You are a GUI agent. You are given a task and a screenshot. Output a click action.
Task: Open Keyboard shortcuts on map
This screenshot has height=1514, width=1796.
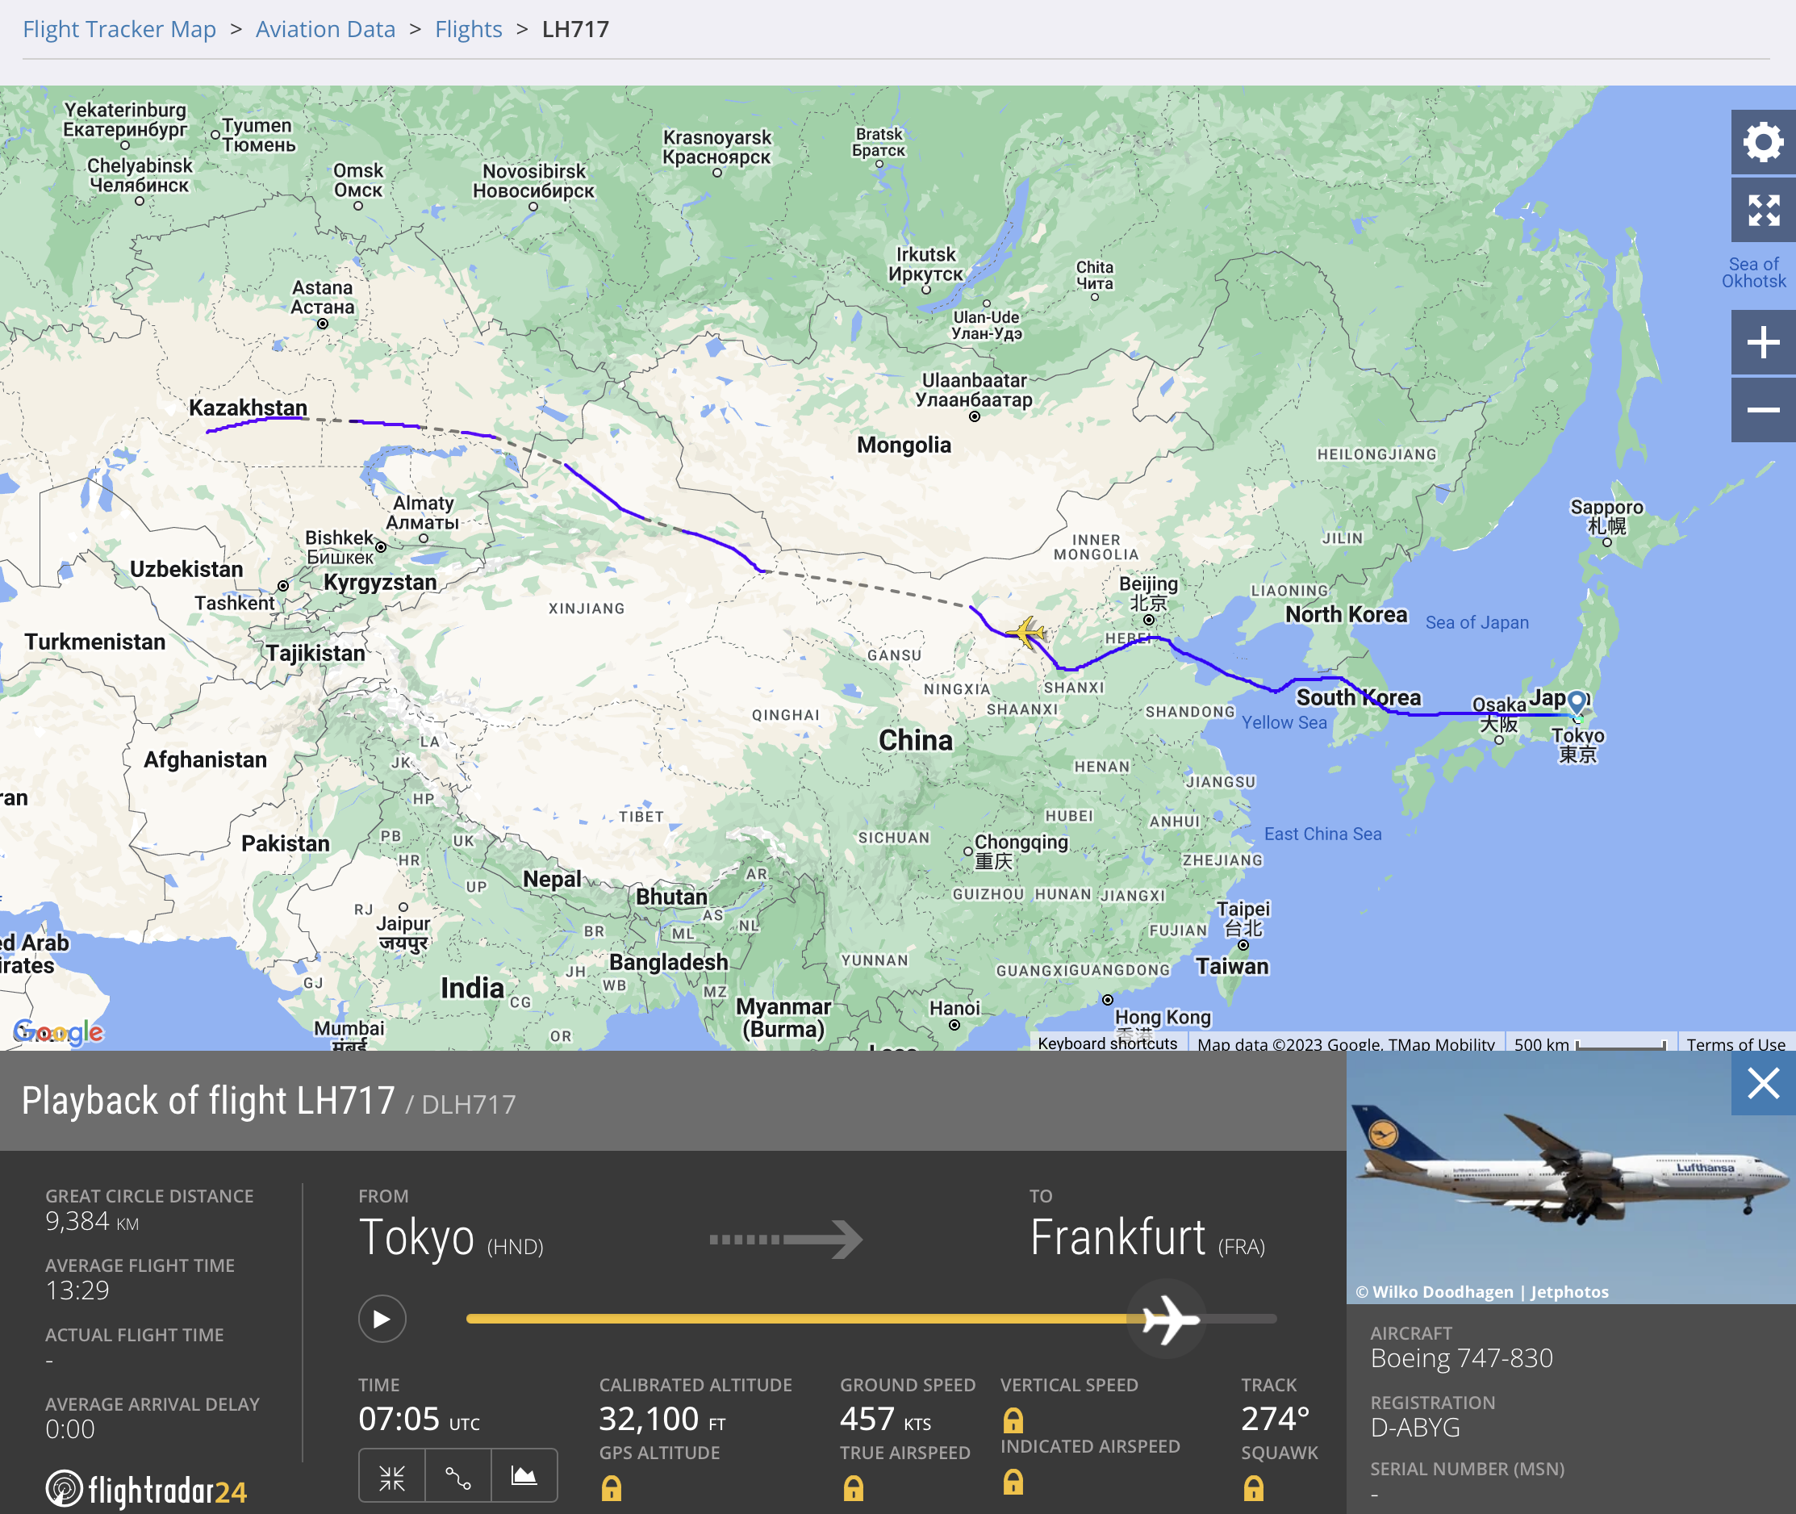(1107, 1043)
